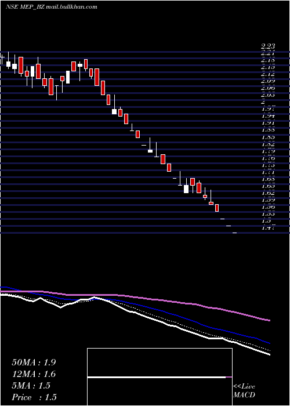Click the 2.09 price axis label
Viewport: 290px width, 406px height.
(x=268, y=81)
